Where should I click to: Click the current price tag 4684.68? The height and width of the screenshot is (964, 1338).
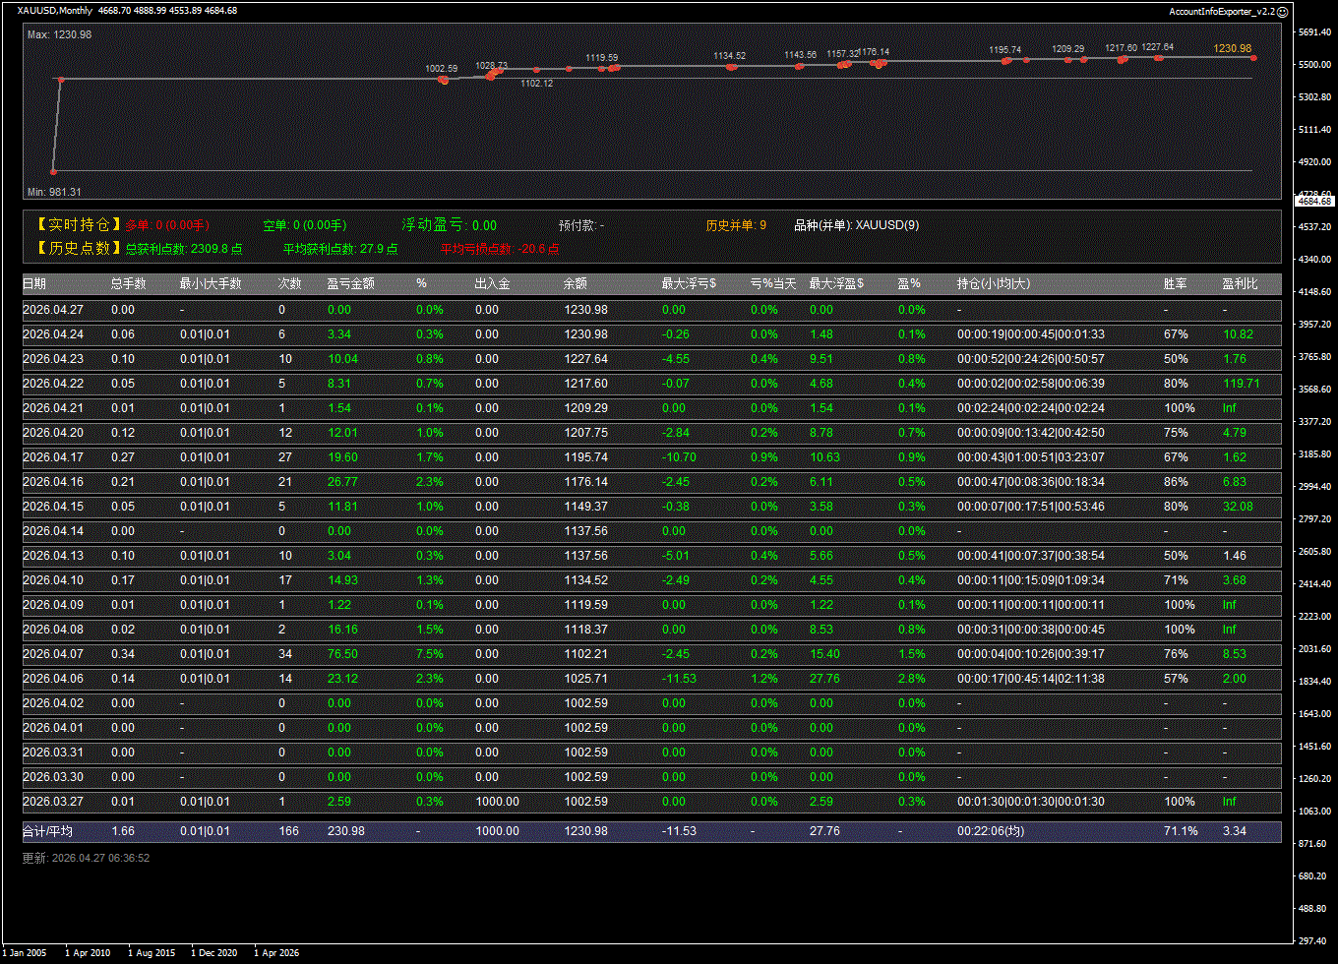1314,201
